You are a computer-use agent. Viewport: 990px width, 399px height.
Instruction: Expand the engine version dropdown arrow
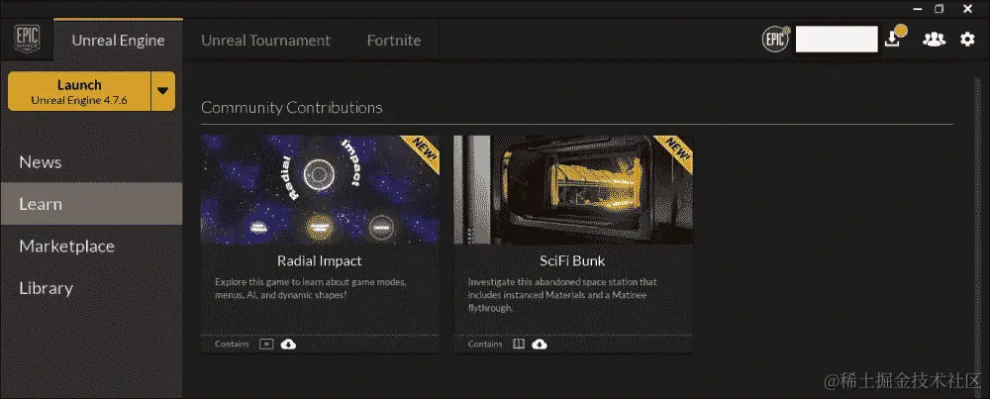(x=163, y=91)
